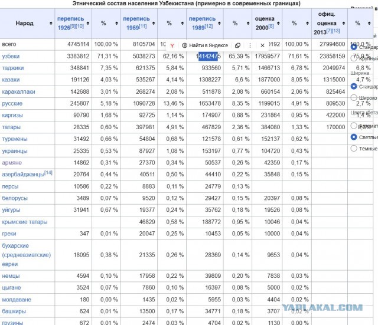The height and width of the screenshot is (325, 378).
Task: Open reference [7] beside 2013
Action: coord(329,31)
